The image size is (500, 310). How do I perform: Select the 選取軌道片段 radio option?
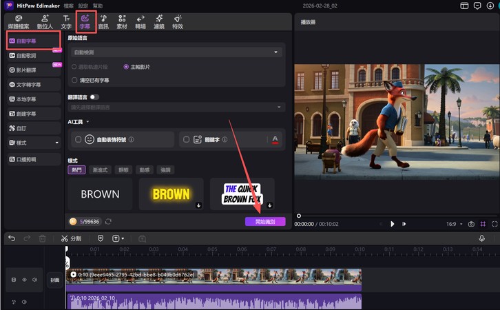click(74, 67)
